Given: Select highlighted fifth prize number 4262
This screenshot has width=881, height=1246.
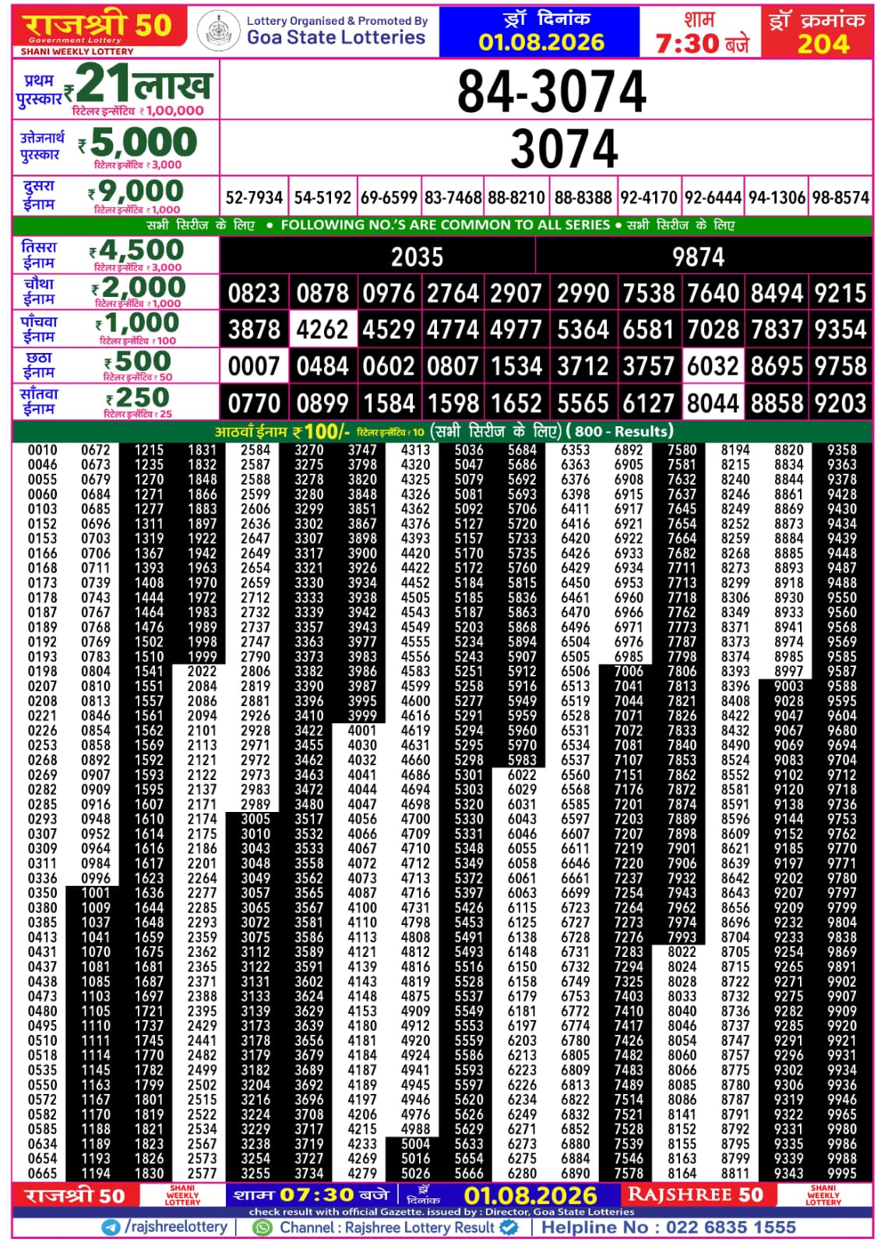Looking at the screenshot, I should 322,330.
